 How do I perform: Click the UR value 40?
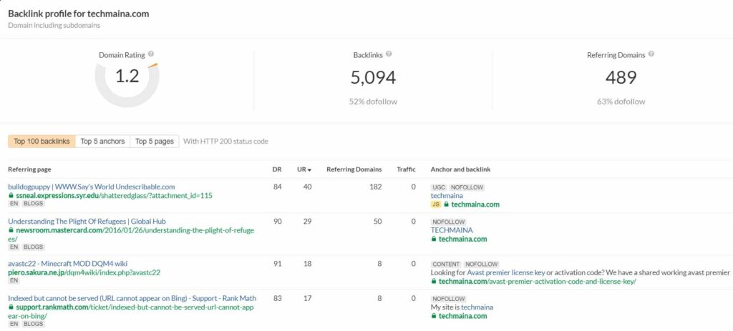point(307,187)
